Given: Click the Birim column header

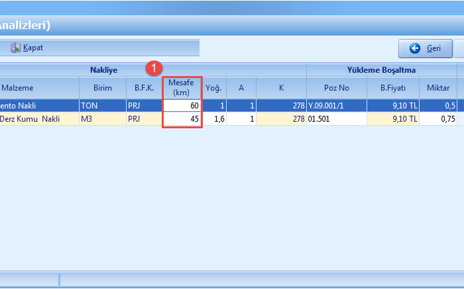Looking at the screenshot, I should click(102, 88).
